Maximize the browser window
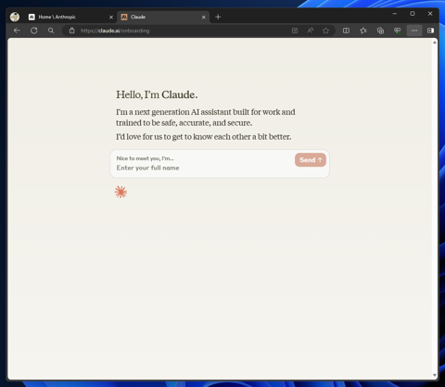Image resolution: width=445 pixels, height=387 pixels. [x=413, y=14]
